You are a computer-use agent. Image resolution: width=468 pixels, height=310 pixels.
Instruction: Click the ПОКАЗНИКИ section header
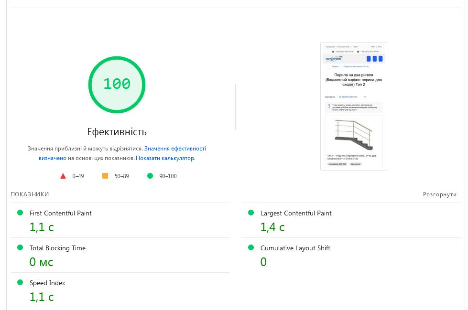tap(30, 194)
